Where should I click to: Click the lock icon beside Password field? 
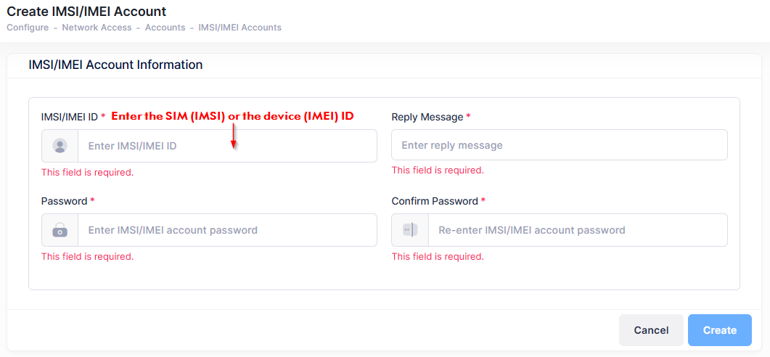pyautogui.click(x=60, y=230)
